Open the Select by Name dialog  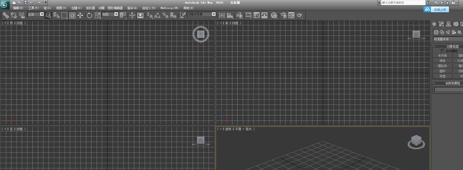tap(56, 15)
